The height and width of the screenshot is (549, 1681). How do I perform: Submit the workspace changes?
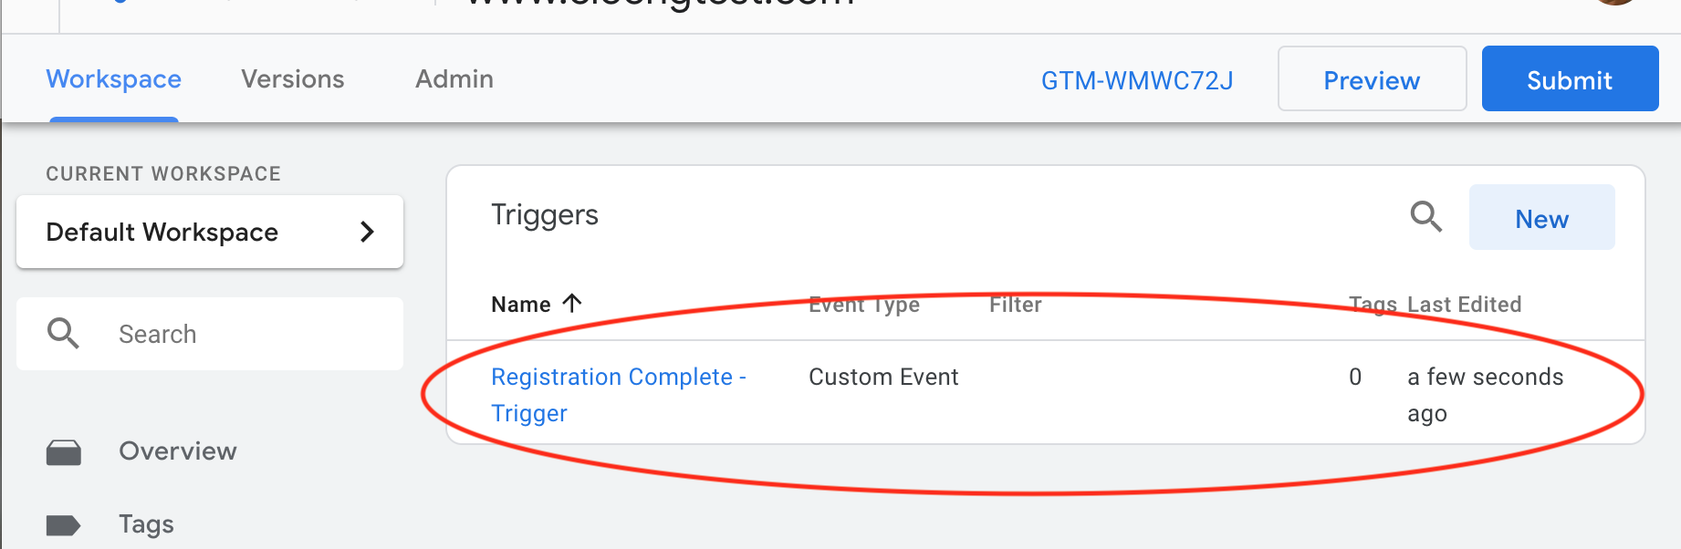[x=1571, y=78]
